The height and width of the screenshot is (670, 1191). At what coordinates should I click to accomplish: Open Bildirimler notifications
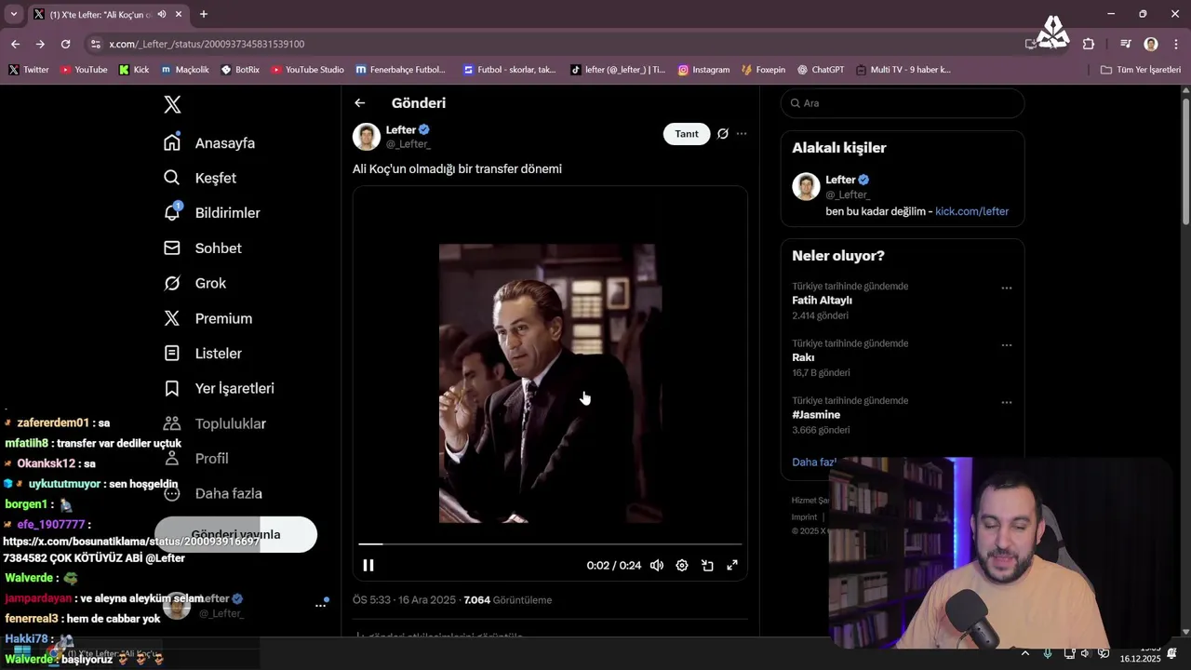213,213
